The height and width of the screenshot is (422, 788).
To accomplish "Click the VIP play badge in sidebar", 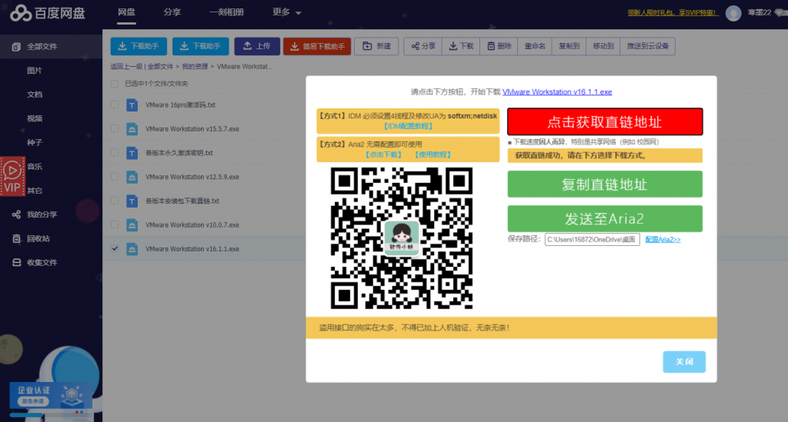I will coord(12,176).
